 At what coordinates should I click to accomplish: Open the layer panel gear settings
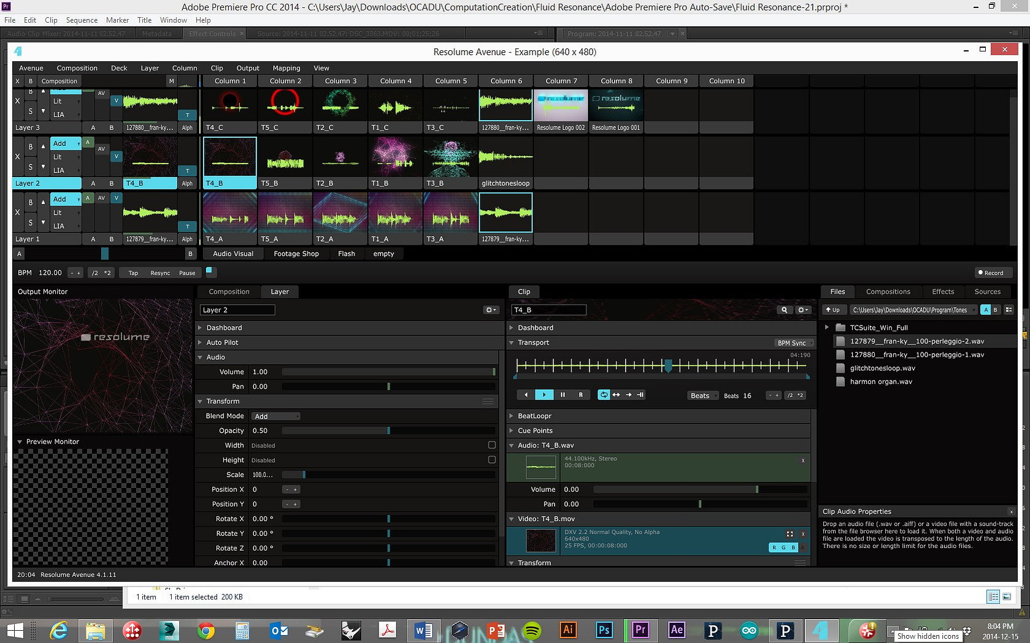(491, 310)
